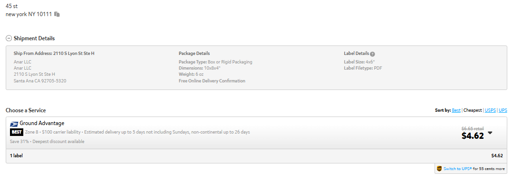This screenshot has height=189, width=513.
Task: Click the $4.62 discounted price
Action: click(x=473, y=135)
